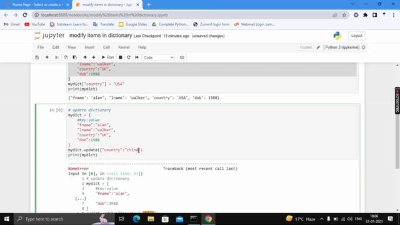Open the Sololearn bookmark
Viewport: 400px width, 225px height.
(69, 24)
